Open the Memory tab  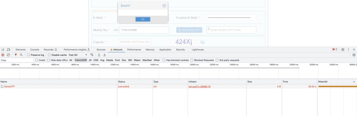tap(150, 50)
